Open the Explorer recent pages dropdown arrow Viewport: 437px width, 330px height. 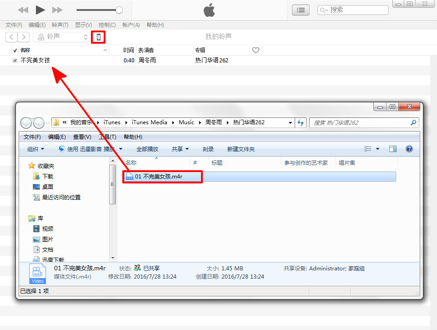(48, 123)
